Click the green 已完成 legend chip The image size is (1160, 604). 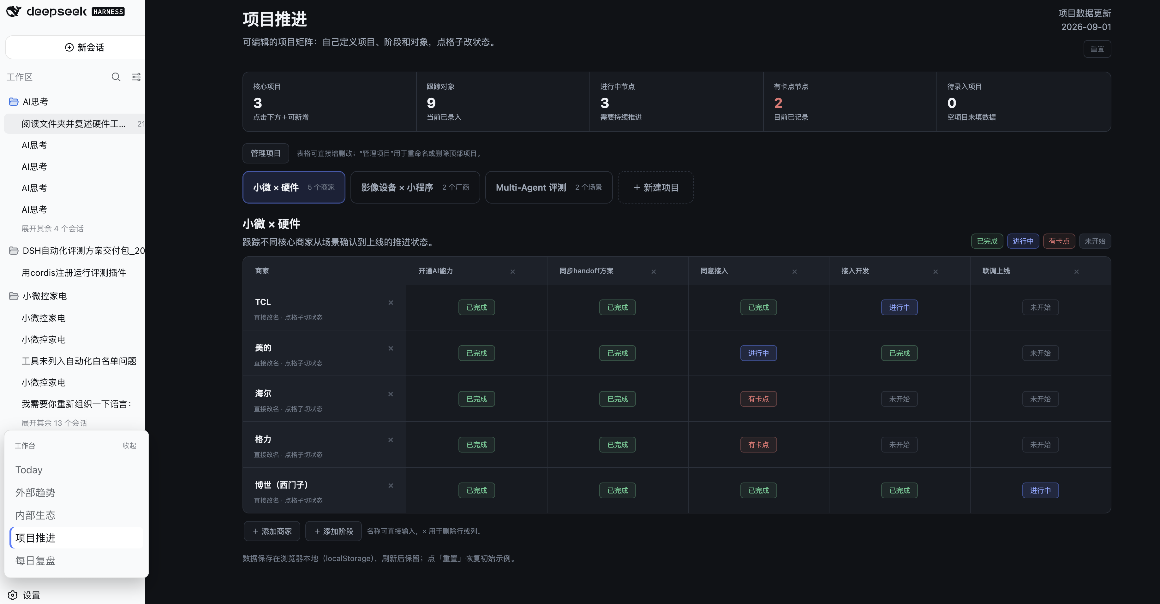tap(987, 241)
